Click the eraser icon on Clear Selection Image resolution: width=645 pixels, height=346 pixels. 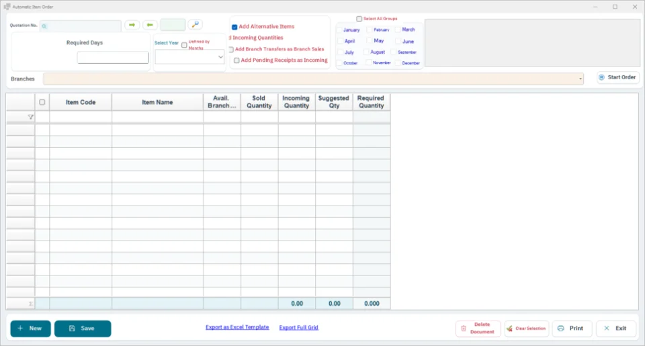click(510, 329)
